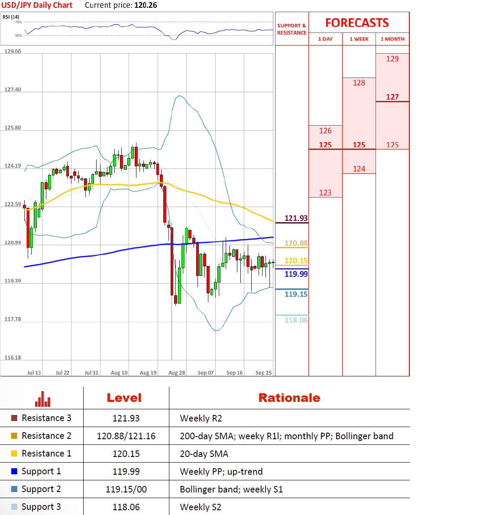Screen dimensions: 499x515
Task: Select the 1 WEEK forecast header
Action: pyautogui.click(x=359, y=39)
